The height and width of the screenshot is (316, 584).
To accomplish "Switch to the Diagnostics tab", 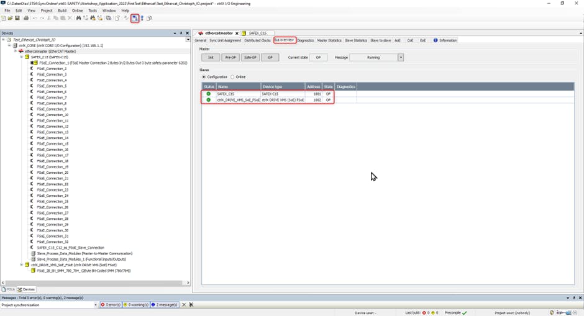I will (x=305, y=40).
